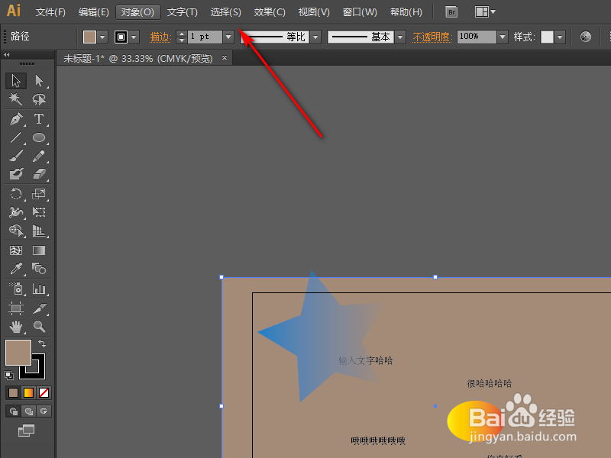The height and width of the screenshot is (458, 611).
Task: Pick the Magic Wand tool
Action: tap(16, 99)
